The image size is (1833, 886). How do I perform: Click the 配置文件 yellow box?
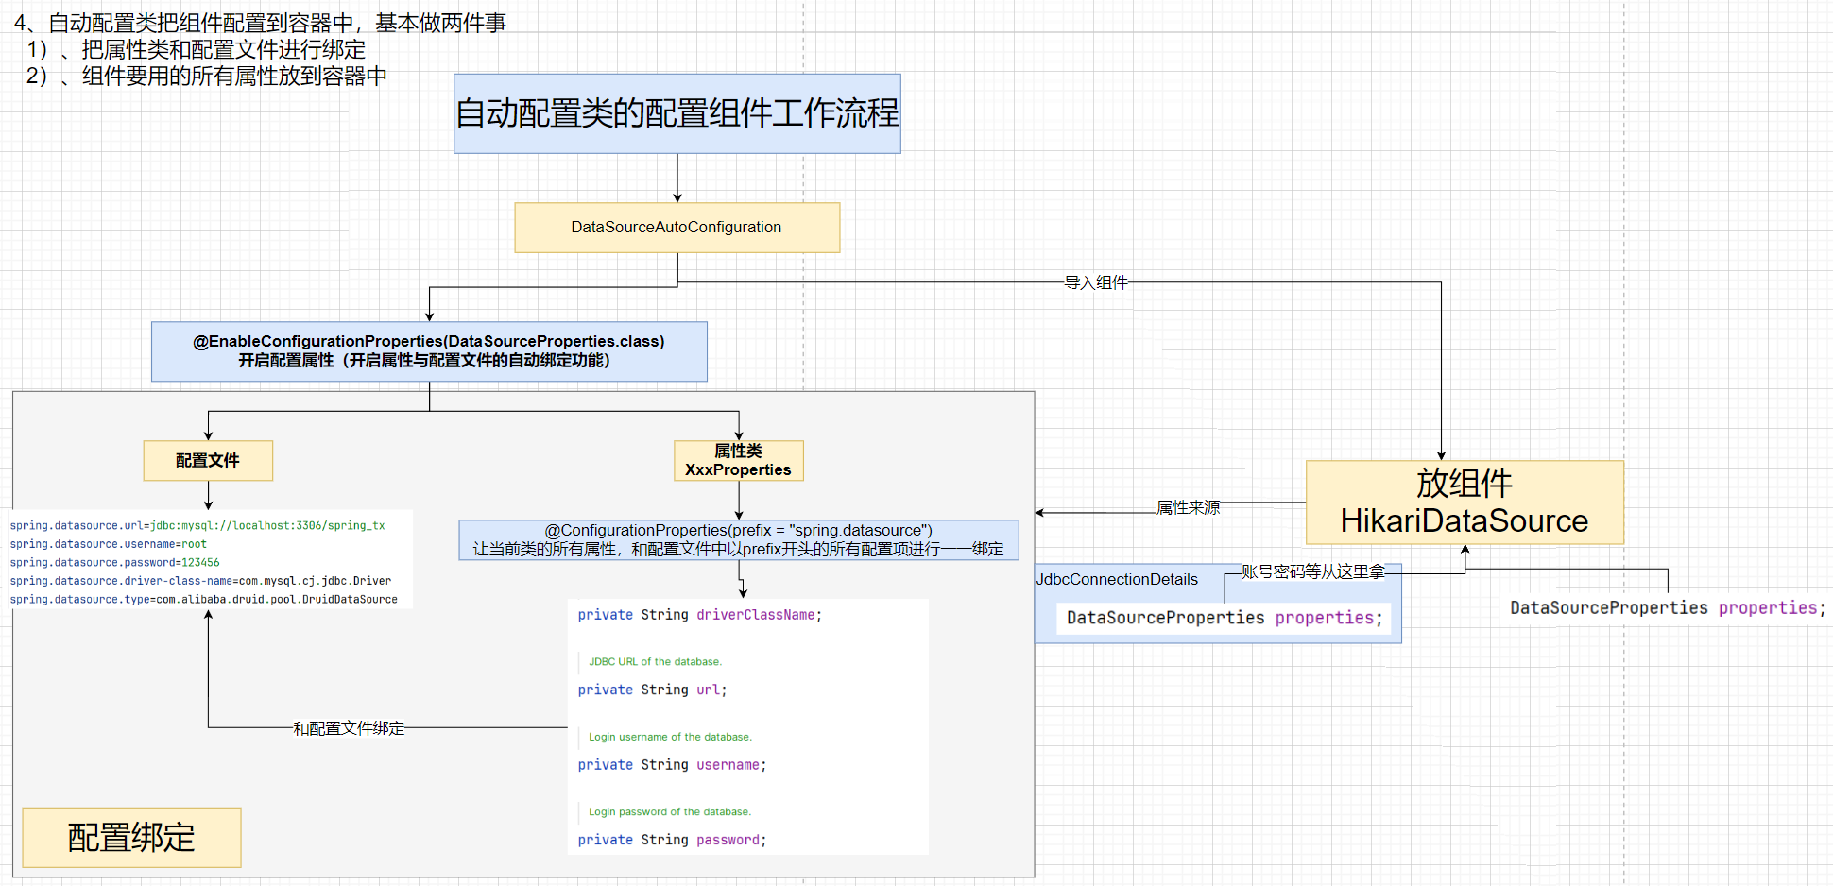click(x=208, y=461)
